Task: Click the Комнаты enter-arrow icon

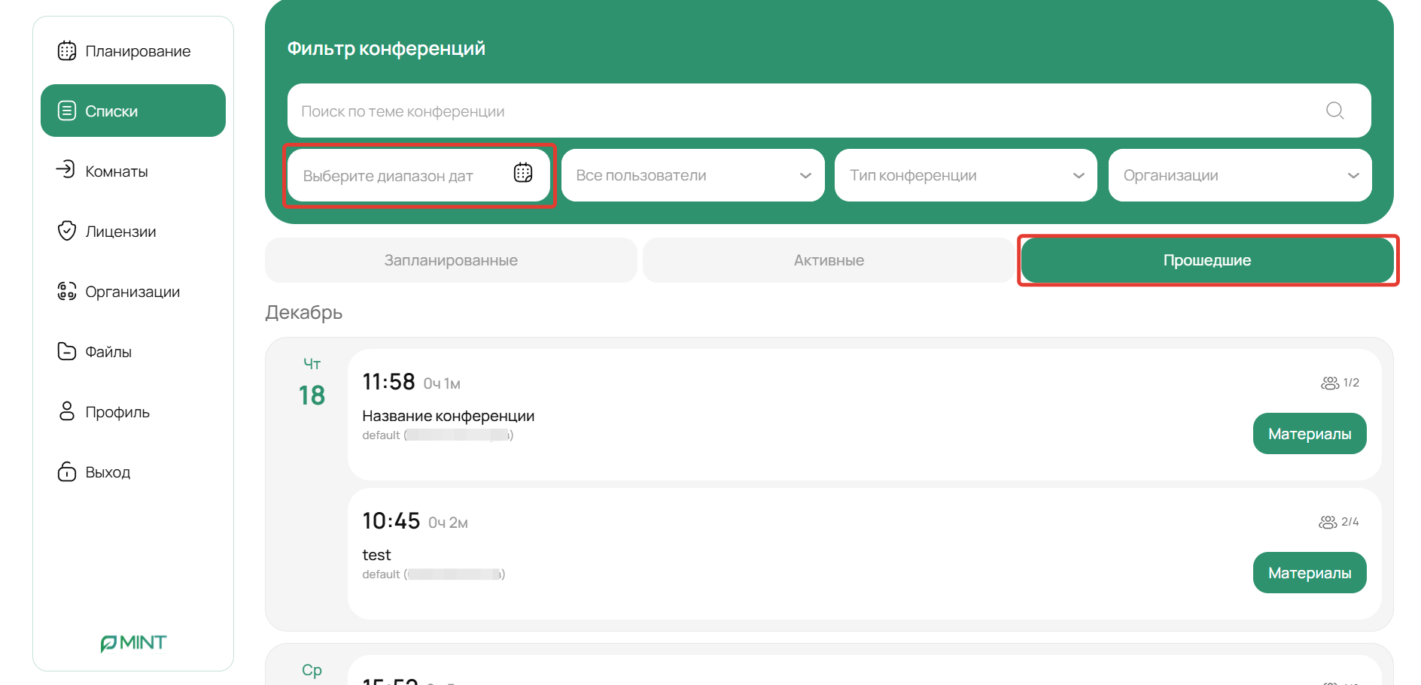Action: pos(66,169)
